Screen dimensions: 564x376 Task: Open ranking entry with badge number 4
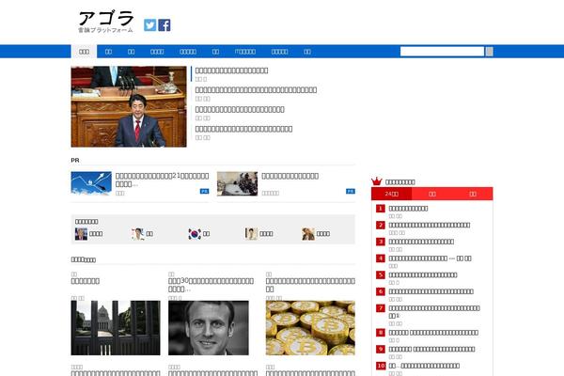pos(430,258)
